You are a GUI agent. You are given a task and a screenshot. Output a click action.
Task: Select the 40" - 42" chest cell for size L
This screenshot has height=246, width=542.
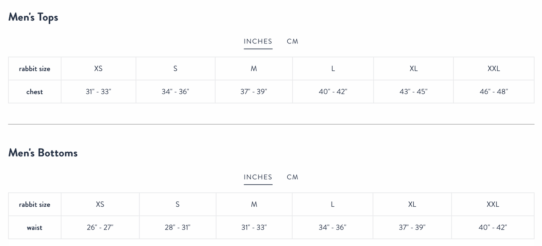[333, 92]
